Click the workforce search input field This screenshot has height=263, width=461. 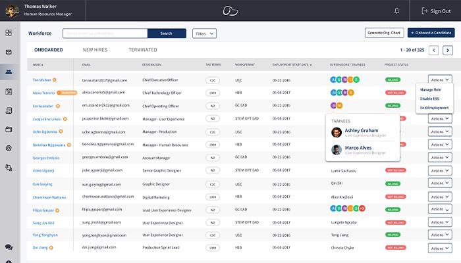coord(105,33)
